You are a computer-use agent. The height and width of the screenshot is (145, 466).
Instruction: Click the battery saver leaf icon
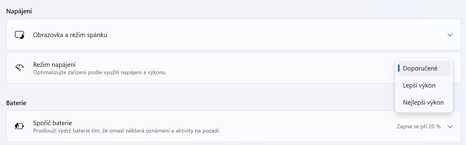coord(19,126)
